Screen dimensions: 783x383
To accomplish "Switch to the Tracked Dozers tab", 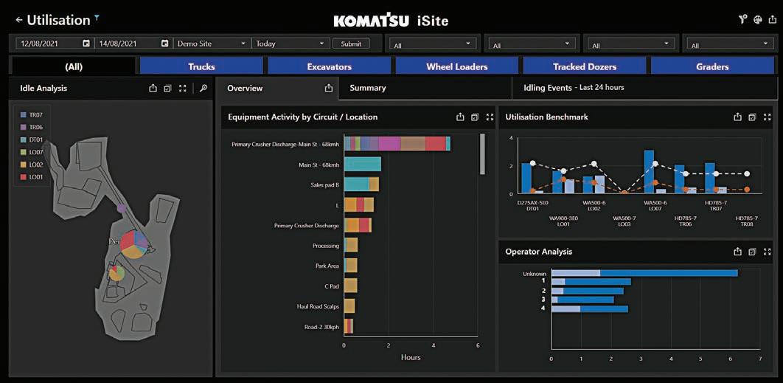I will tap(584, 66).
